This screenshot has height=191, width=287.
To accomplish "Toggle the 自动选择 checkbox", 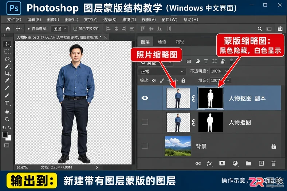I will click(28, 29).
